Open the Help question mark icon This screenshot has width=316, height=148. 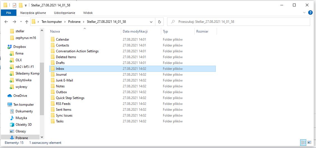click(x=310, y=13)
